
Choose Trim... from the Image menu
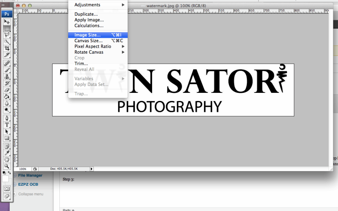tap(98, 63)
